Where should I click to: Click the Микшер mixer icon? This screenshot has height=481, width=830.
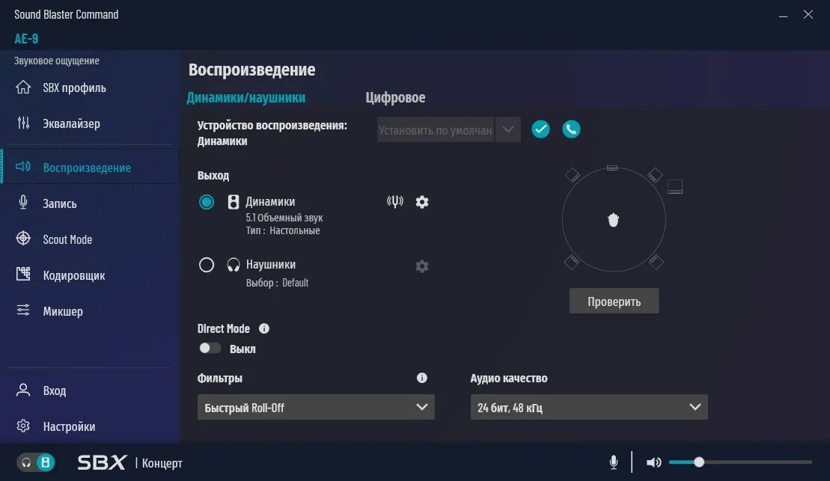click(x=22, y=310)
